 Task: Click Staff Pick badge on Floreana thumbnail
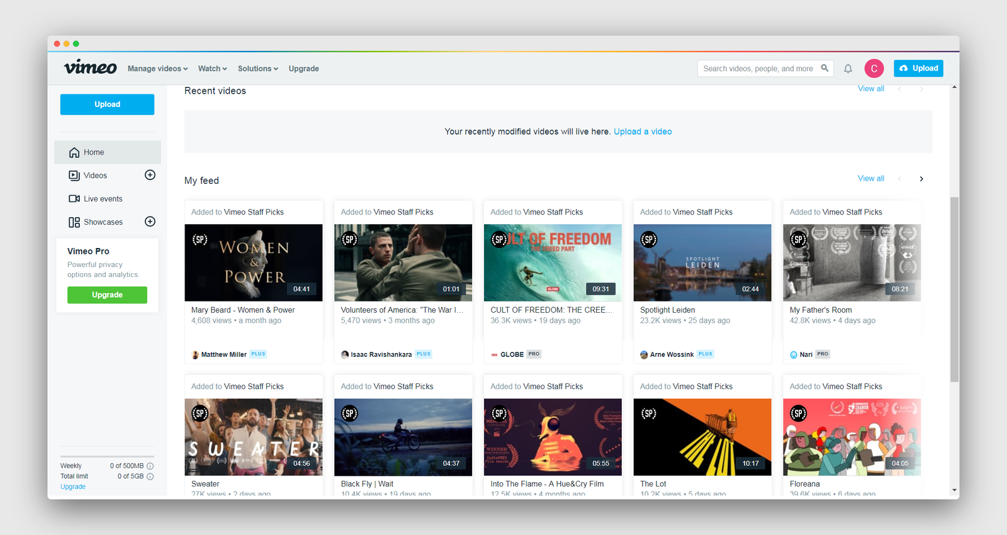[799, 414]
